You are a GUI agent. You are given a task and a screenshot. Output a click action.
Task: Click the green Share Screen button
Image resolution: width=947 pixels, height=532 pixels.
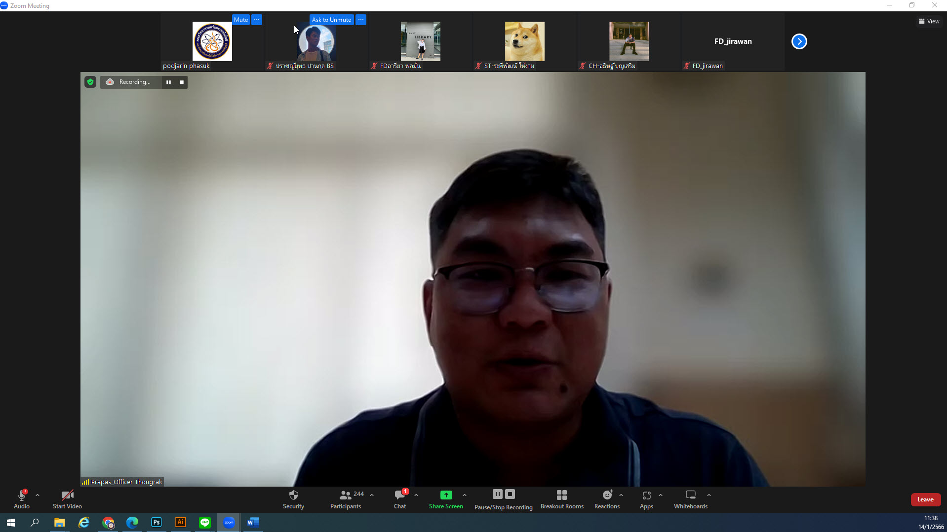[x=446, y=499]
